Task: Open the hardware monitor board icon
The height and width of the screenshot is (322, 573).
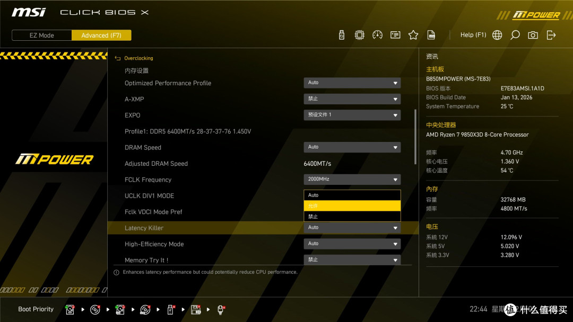Action: pyautogui.click(x=395, y=35)
